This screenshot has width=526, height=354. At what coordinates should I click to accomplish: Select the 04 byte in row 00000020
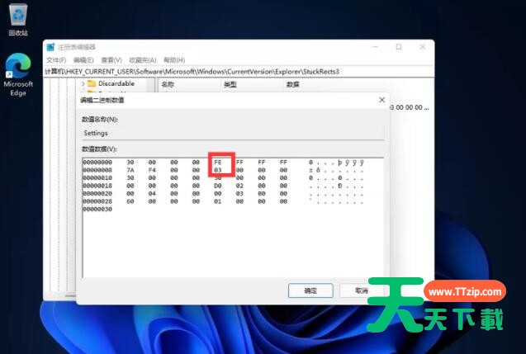[152, 194]
